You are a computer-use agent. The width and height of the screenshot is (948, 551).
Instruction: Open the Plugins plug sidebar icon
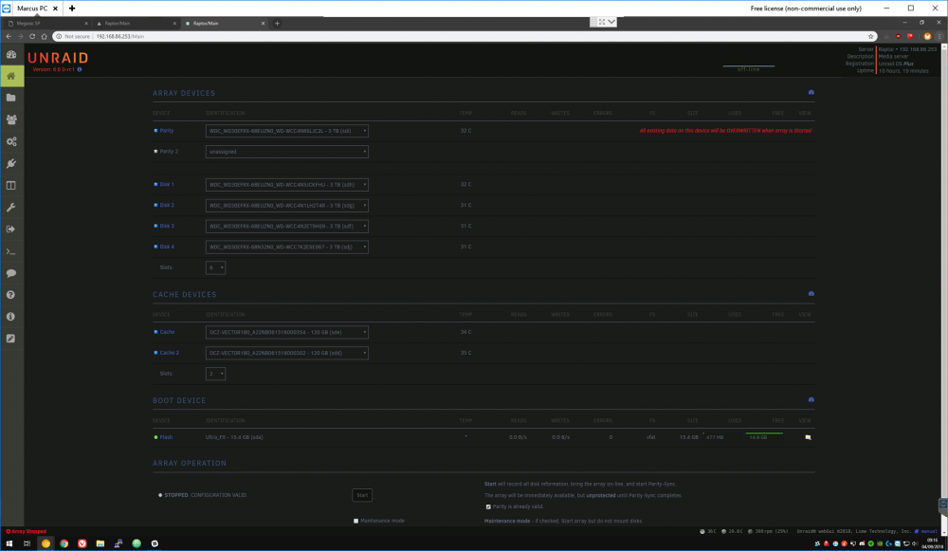(x=10, y=163)
